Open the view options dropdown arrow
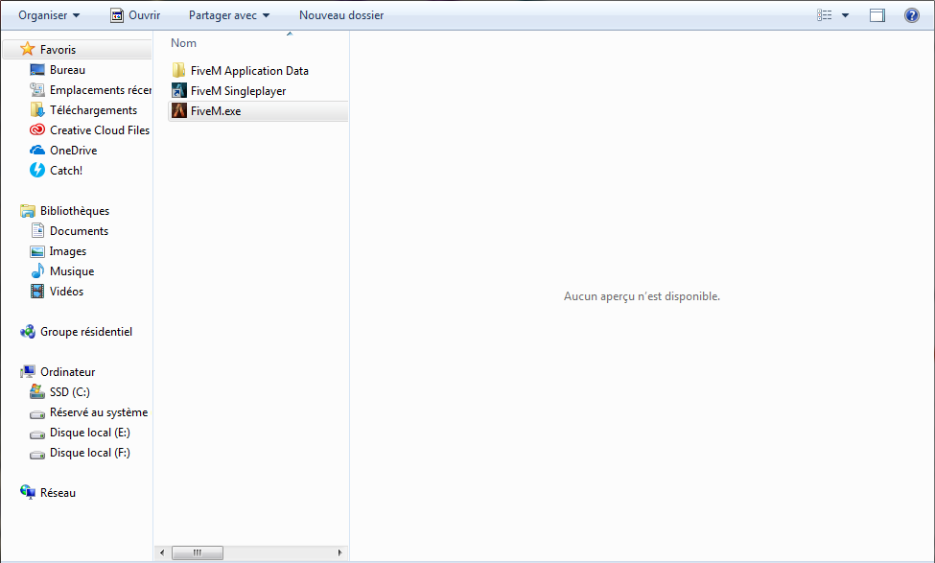935x563 pixels. 845,15
